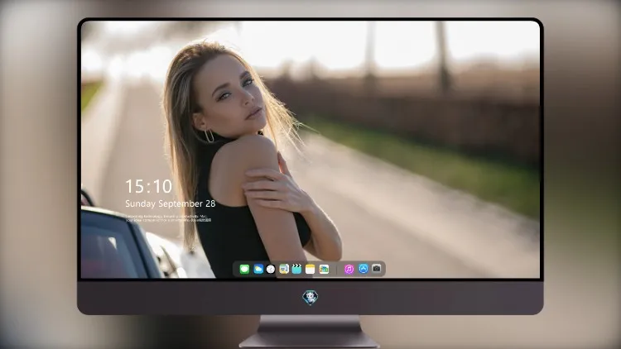Open the yellow Notes app in dock
This screenshot has width=621, height=349.
point(310,269)
